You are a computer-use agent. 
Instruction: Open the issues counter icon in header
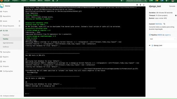point(151,1)
